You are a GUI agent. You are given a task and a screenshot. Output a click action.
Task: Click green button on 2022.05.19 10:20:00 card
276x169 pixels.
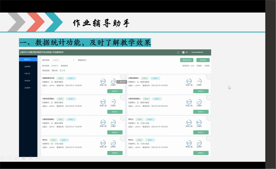pos(201,132)
